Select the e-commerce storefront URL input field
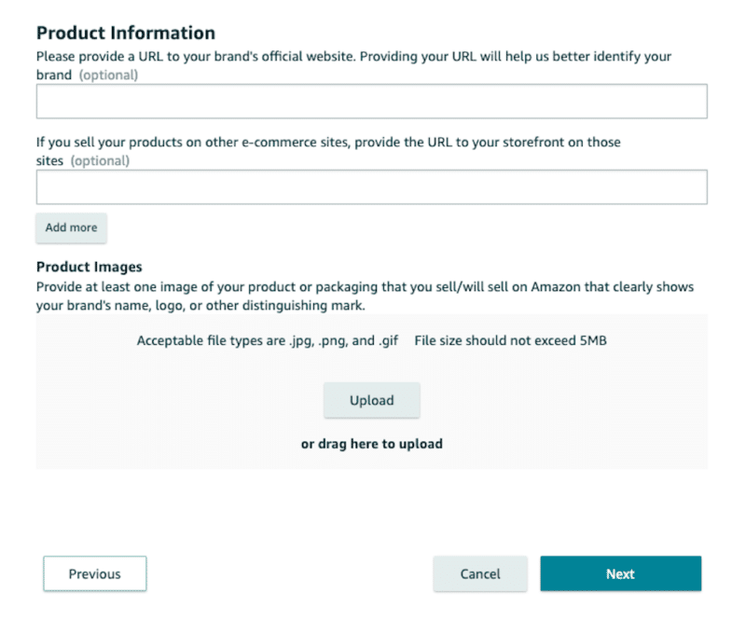This screenshot has height=621, width=746. pyautogui.click(x=371, y=186)
